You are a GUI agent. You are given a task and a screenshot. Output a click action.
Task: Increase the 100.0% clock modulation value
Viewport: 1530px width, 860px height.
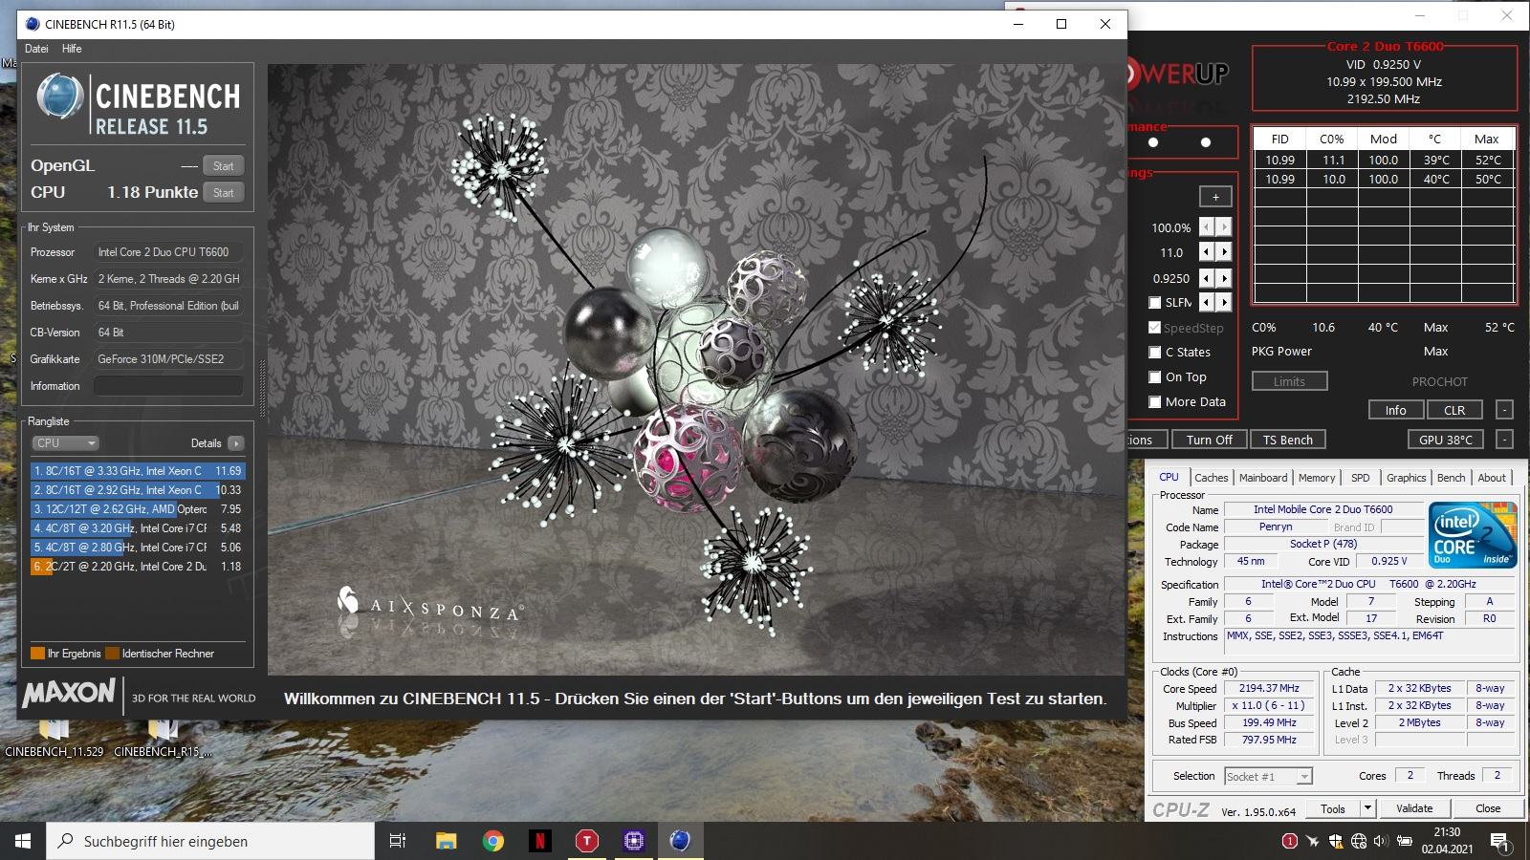pos(1224,227)
